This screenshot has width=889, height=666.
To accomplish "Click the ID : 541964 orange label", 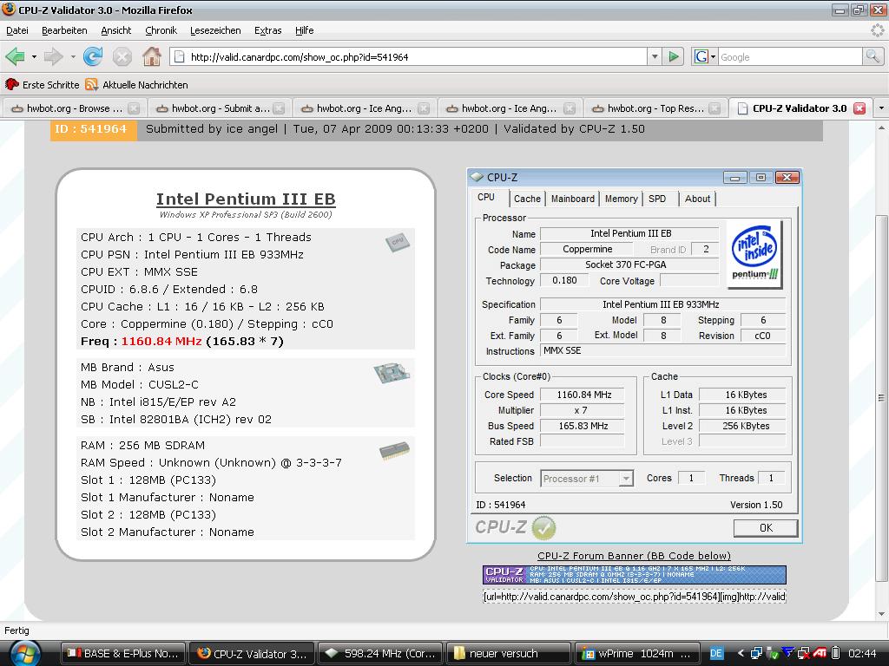I will pyautogui.click(x=94, y=129).
